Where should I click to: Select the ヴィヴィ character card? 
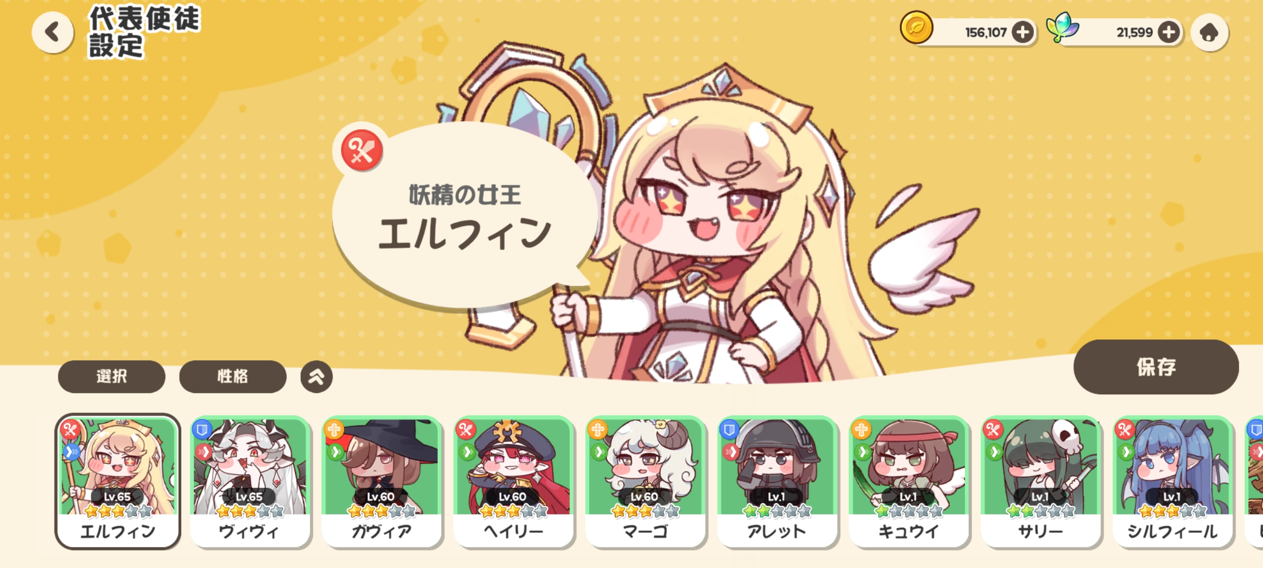pyautogui.click(x=250, y=481)
